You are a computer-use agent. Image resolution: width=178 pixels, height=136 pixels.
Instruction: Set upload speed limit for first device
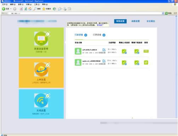point(124,51)
